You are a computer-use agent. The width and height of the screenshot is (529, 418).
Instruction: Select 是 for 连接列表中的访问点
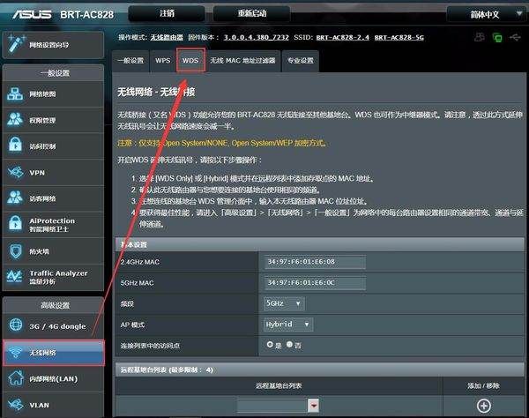click(269, 344)
